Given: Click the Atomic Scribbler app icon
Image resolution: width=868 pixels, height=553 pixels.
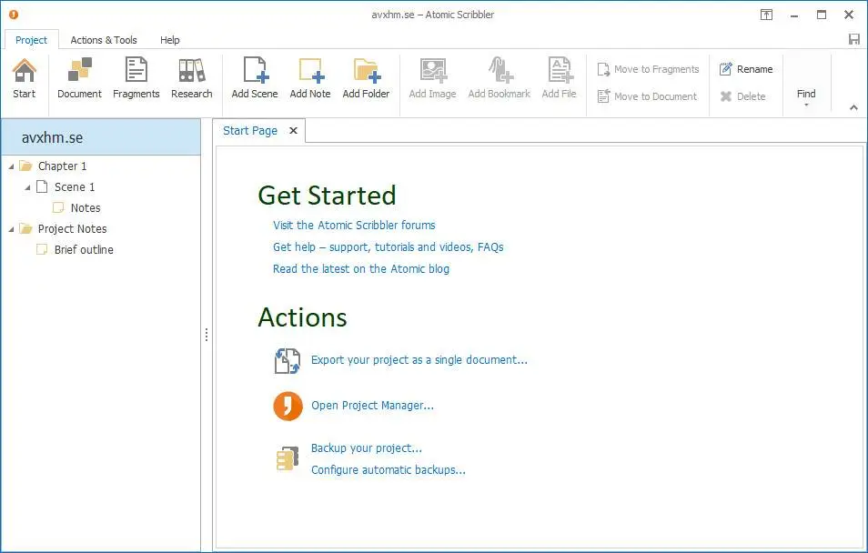Looking at the screenshot, I should [x=14, y=15].
